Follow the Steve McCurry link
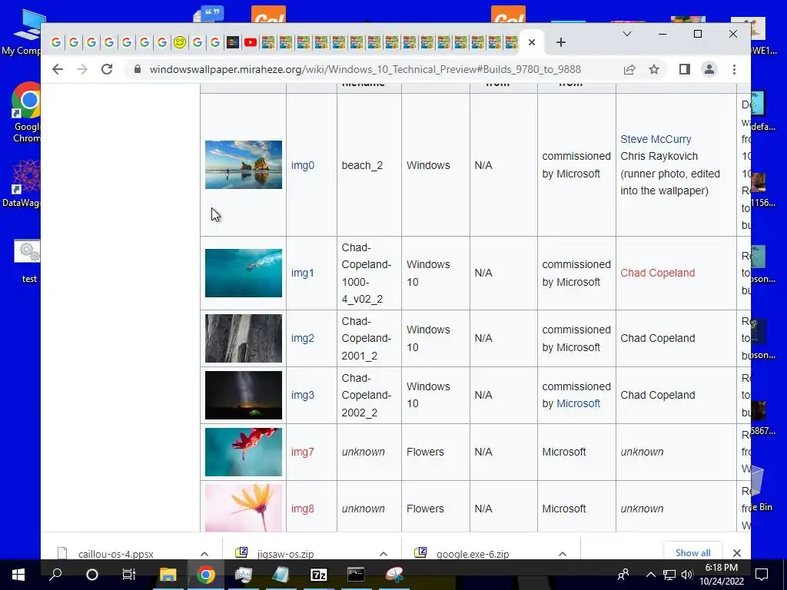The image size is (787, 590). [656, 139]
